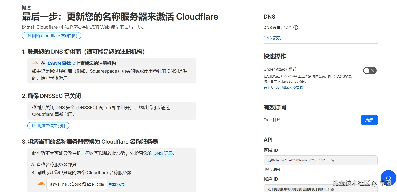This screenshot has height=192, width=397.
Task: Open the blue chat support bubble
Action: coord(388,178)
